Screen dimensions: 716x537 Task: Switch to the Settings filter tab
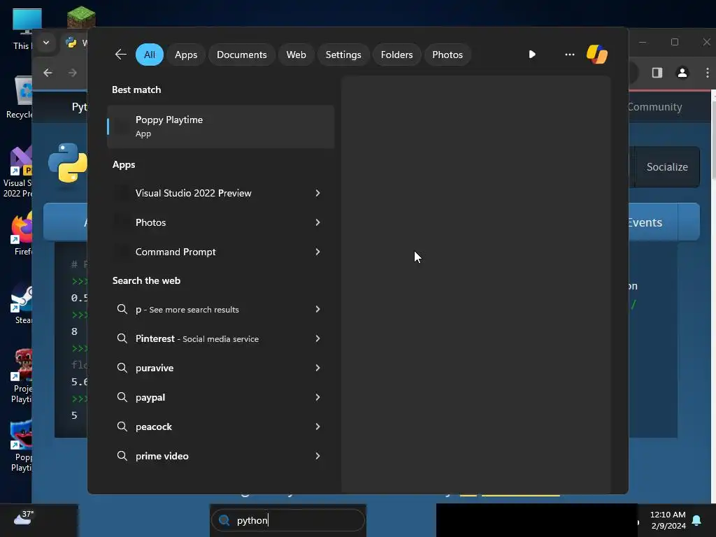pyautogui.click(x=343, y=55)
